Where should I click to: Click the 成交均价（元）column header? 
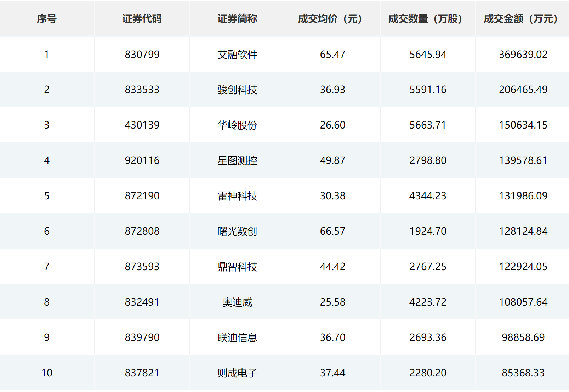click(332, 19)
